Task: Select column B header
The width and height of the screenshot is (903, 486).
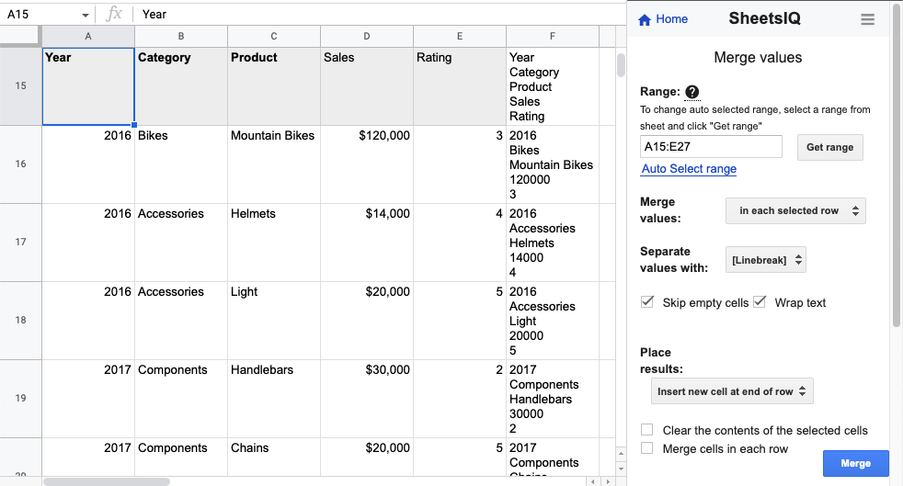Action: pos(181,36)
